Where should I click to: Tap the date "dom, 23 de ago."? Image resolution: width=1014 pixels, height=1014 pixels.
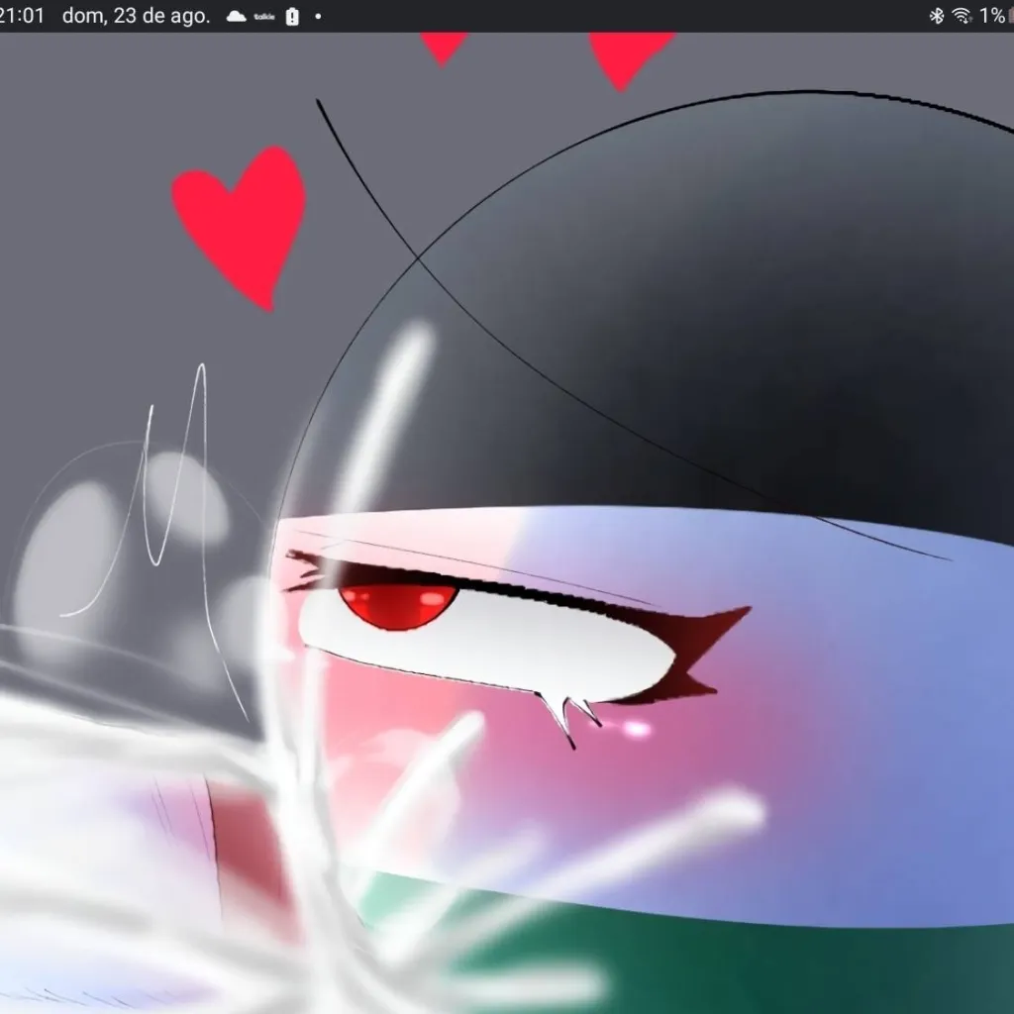click(137, 16)
